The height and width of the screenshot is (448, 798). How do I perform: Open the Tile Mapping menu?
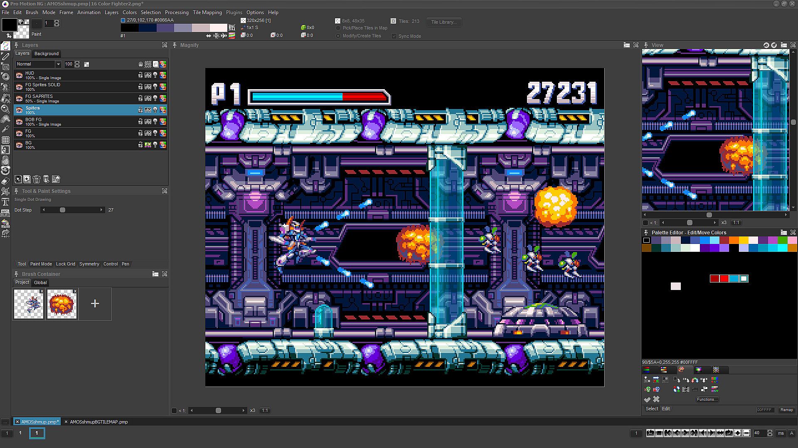pyautogui.click(x=207, y=12)
